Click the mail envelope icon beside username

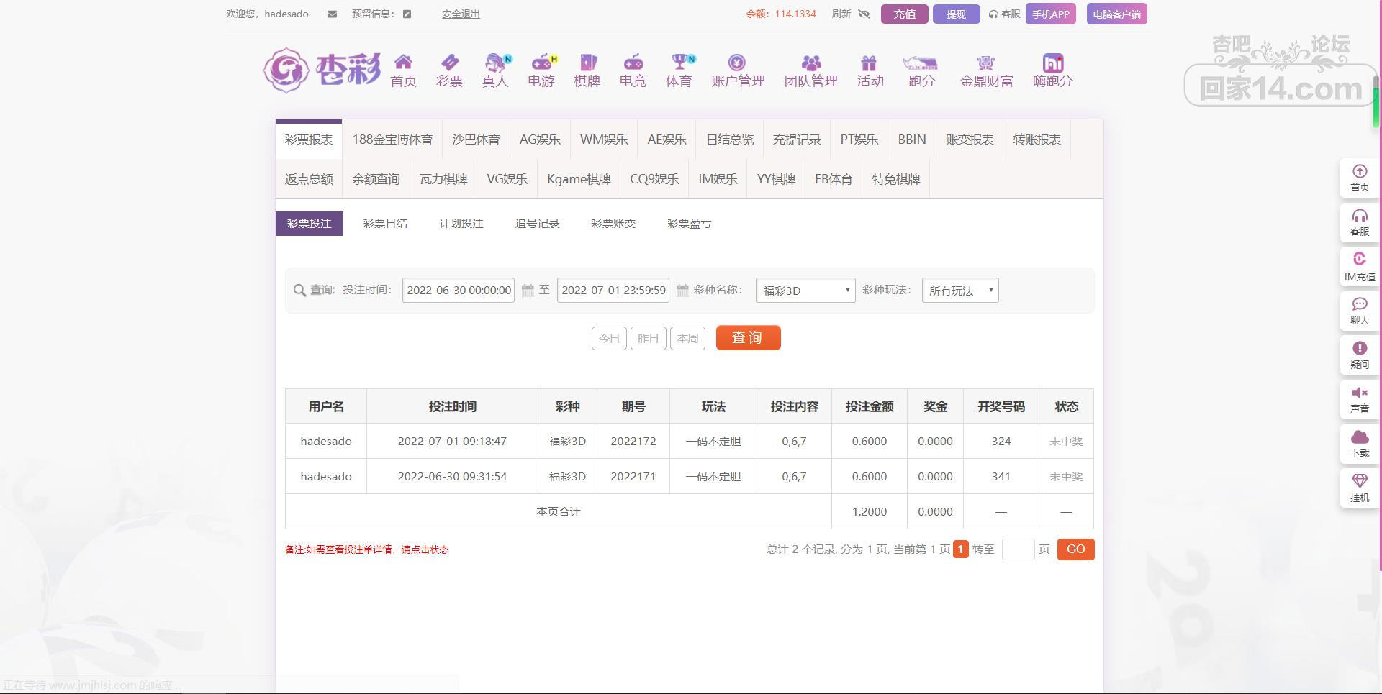point(332,14)
